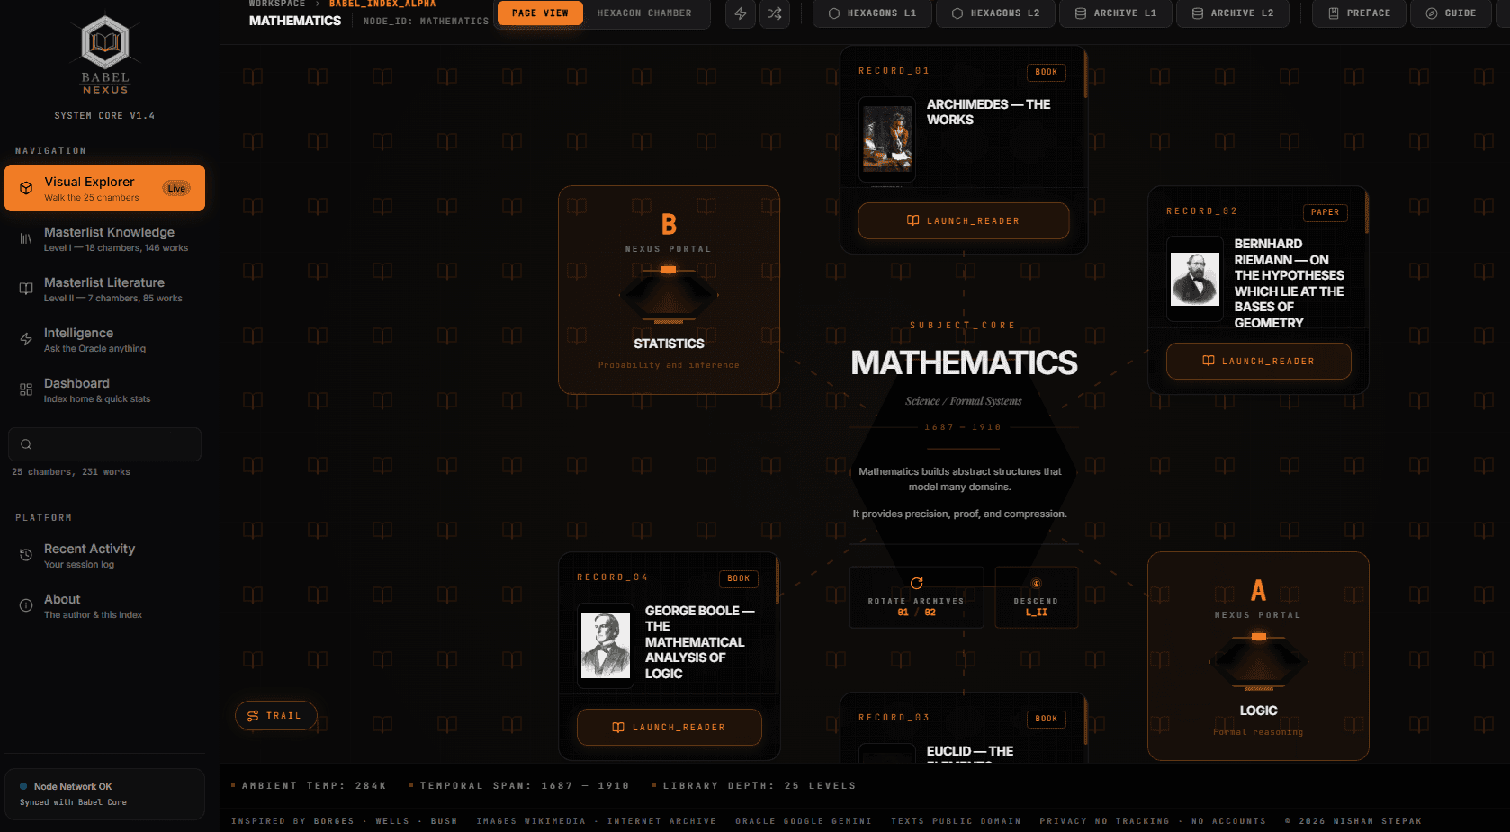Click the Babel Nexus logo
The image size is (1510, 832).
[x=105, y=55]
